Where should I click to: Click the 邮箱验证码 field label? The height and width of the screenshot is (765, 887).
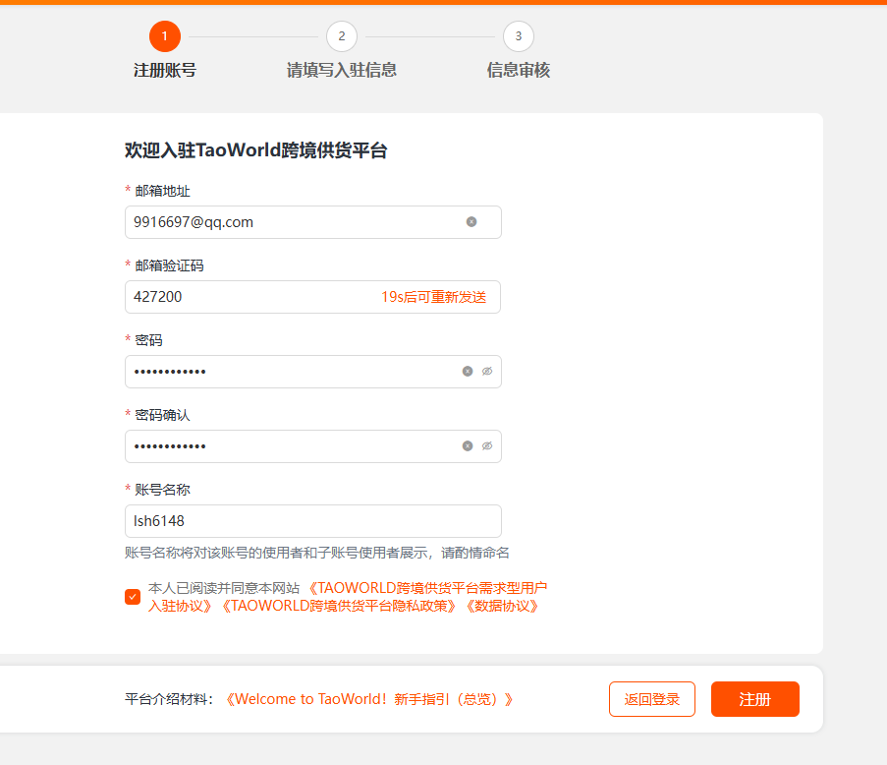(169, 265)
